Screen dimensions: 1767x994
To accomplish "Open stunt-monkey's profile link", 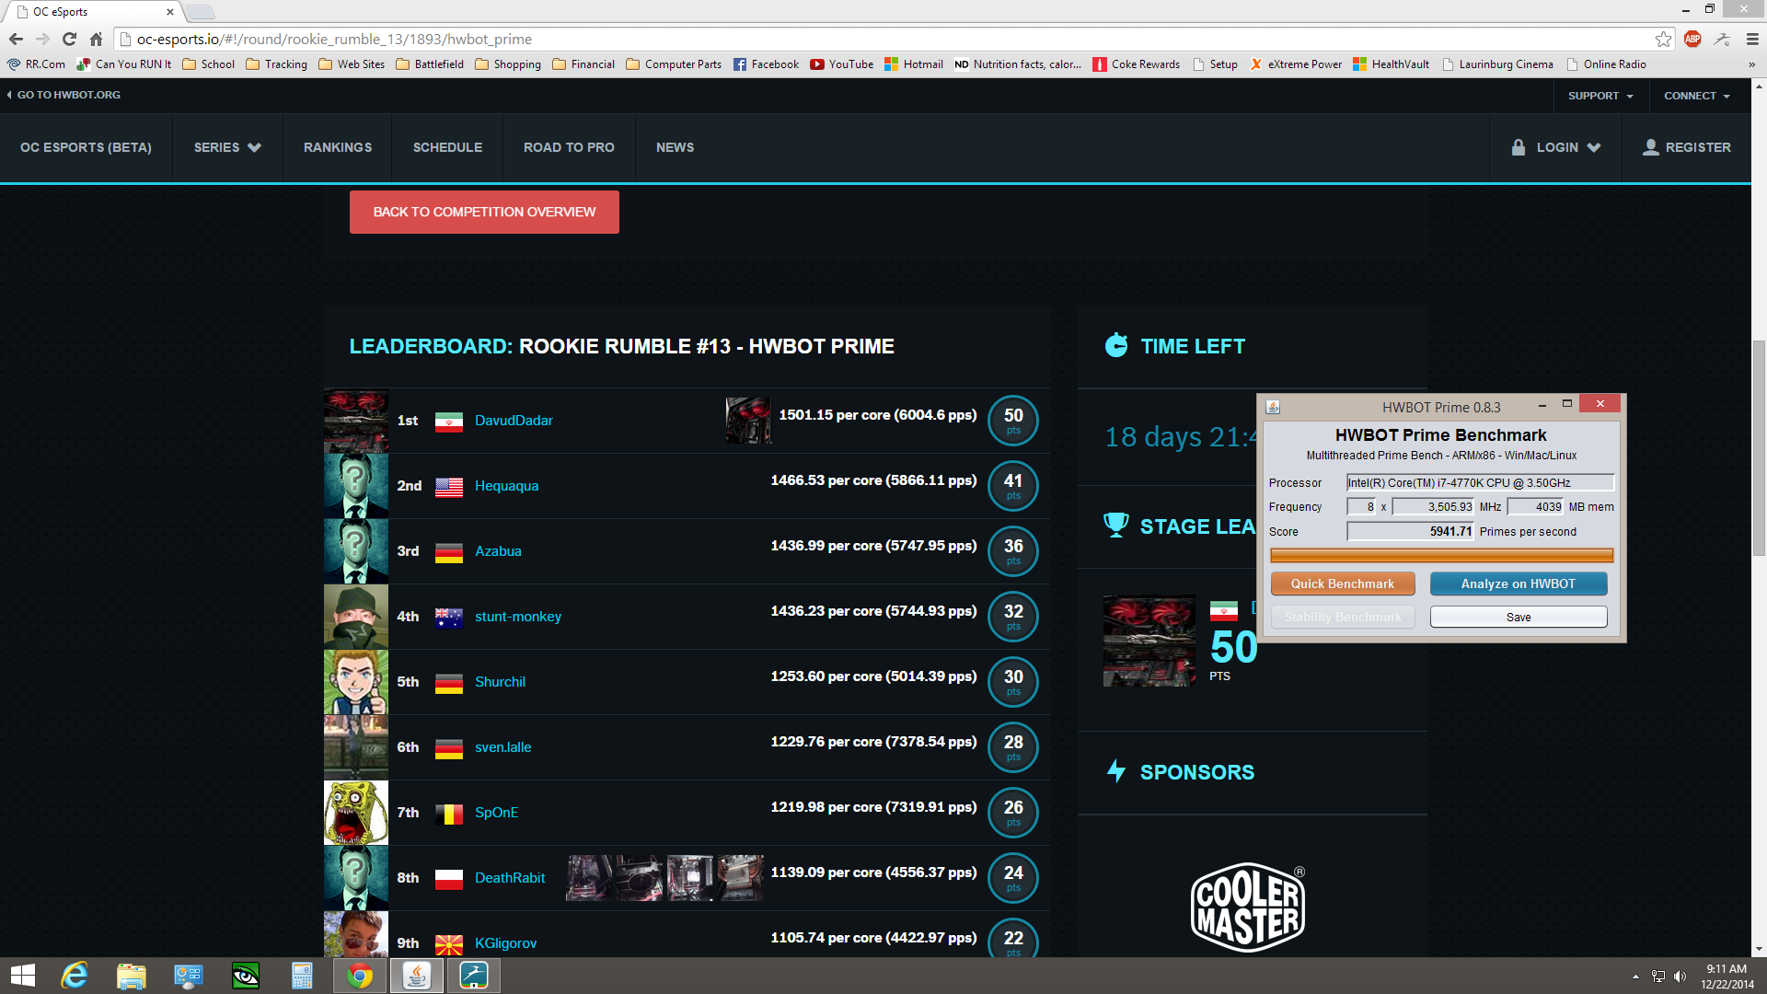I will coord(518,617).
